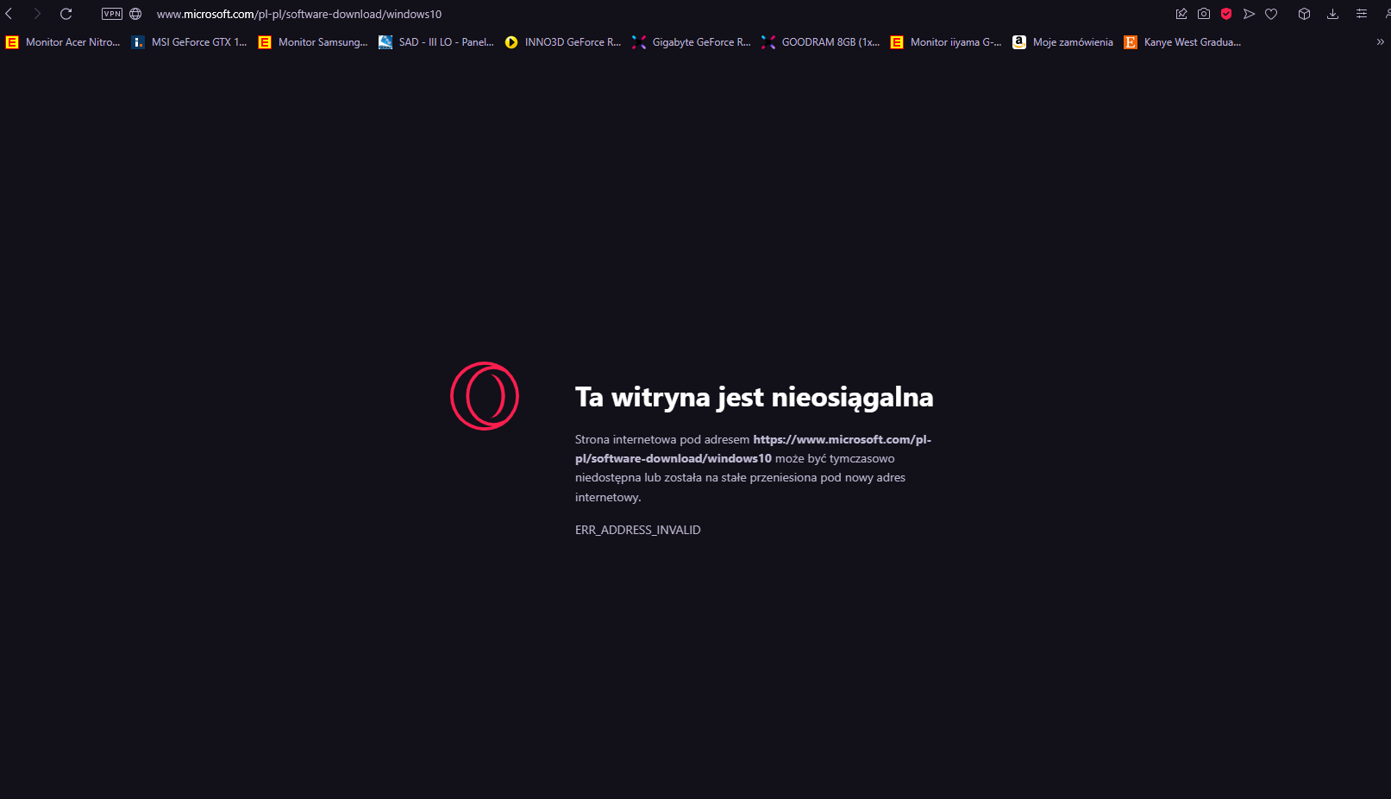Open the profile icon in the toolbar
The height and width of the screenshot is (799, 1391).
click(1387, 14)
